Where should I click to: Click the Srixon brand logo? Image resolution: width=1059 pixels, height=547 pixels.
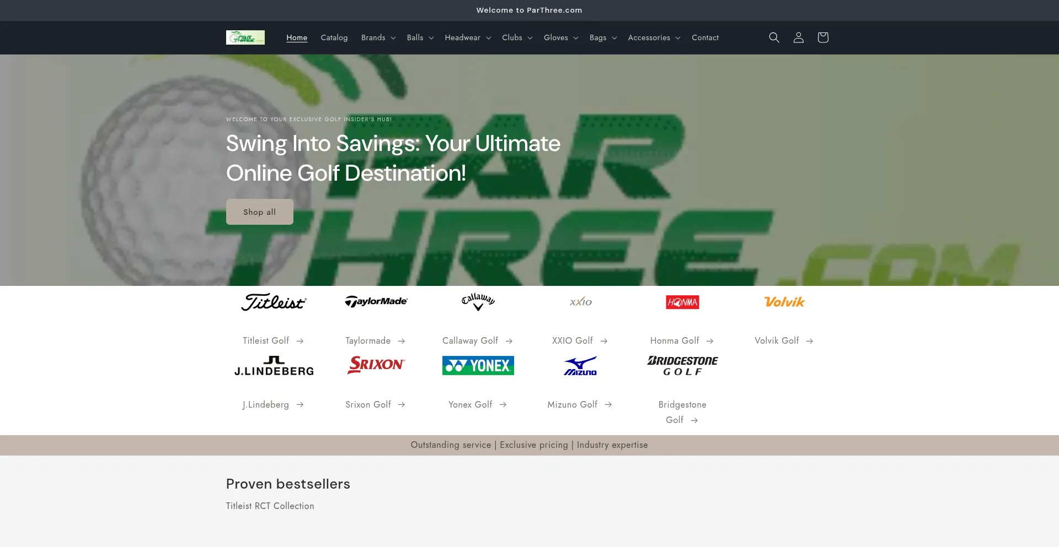[x=376, y=365]
